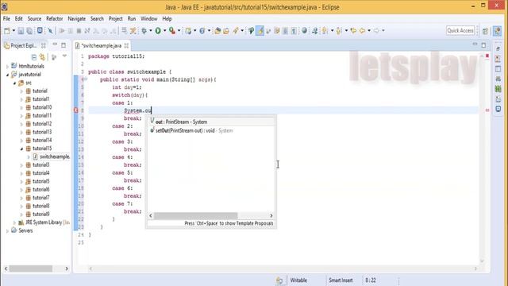Select the tutorial12 package
Screen dimensions: 508x286
(39, 124)
